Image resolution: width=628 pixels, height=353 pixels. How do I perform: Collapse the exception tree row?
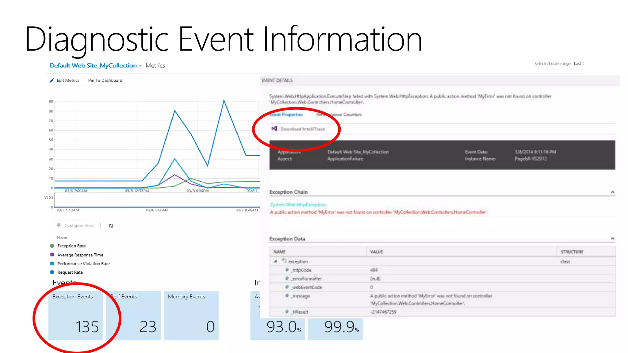[275, 261]
